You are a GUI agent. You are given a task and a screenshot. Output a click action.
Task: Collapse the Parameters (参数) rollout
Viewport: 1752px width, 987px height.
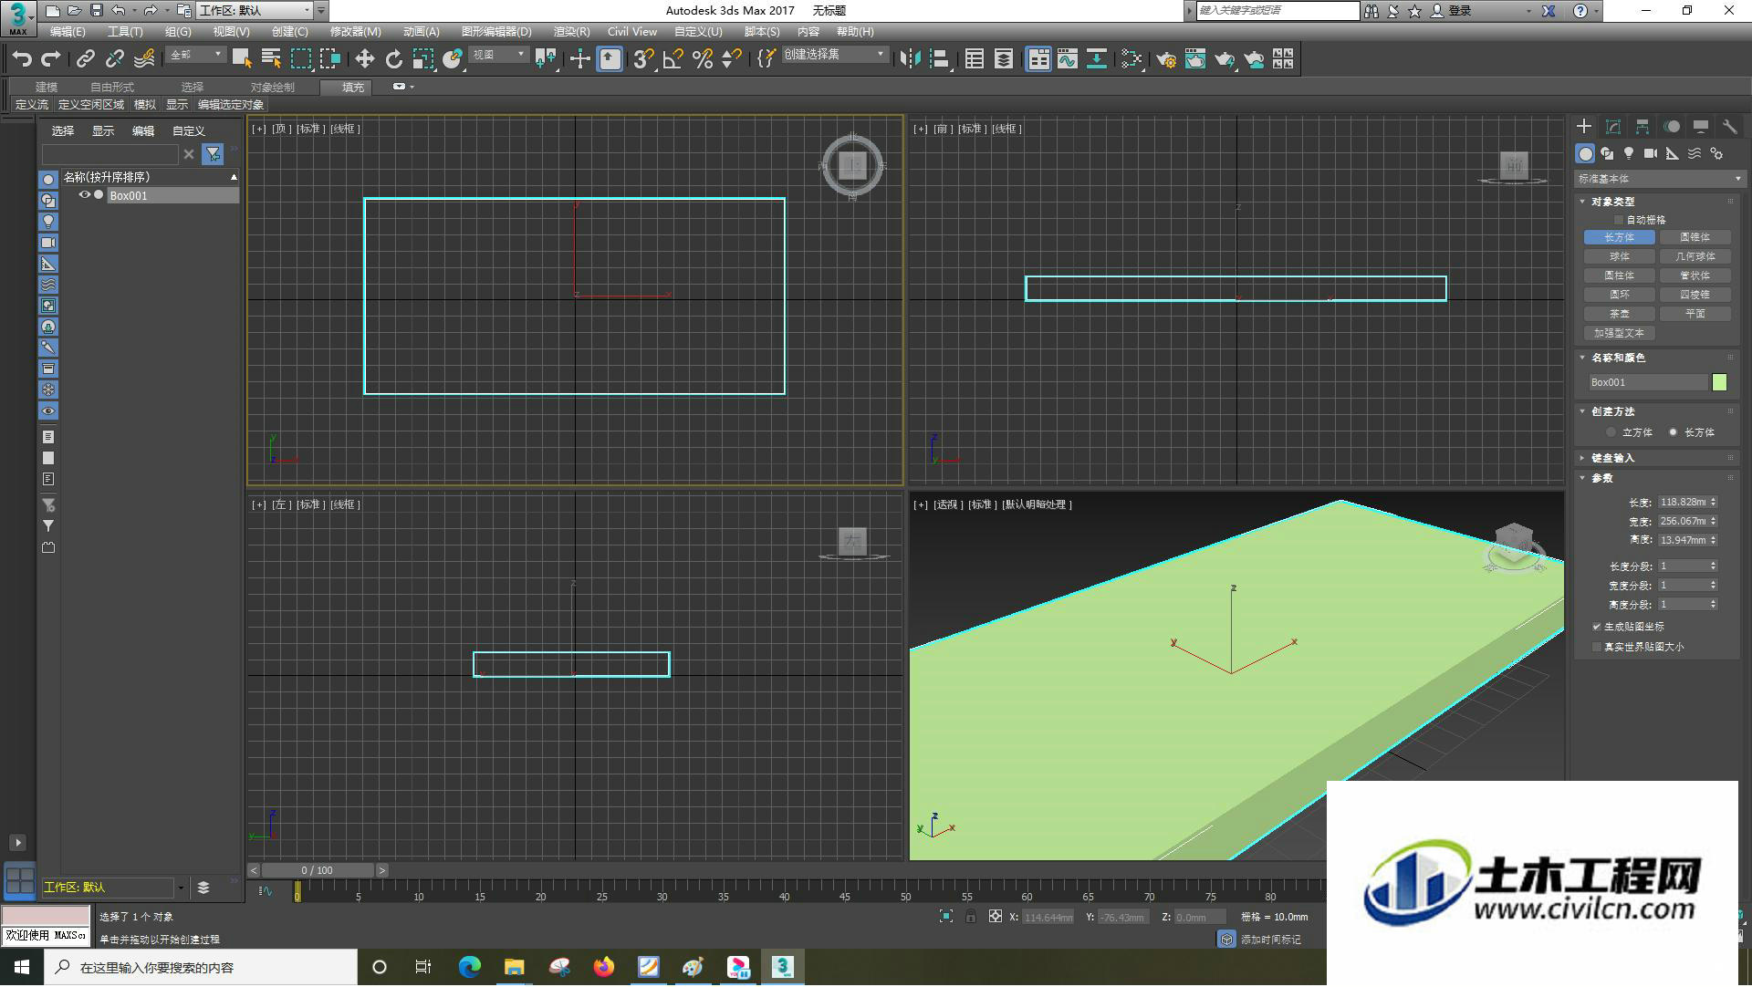click(x=1602, y=478)
